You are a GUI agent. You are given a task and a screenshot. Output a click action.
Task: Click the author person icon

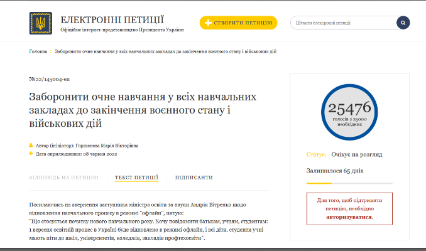(x=31, y=145)
